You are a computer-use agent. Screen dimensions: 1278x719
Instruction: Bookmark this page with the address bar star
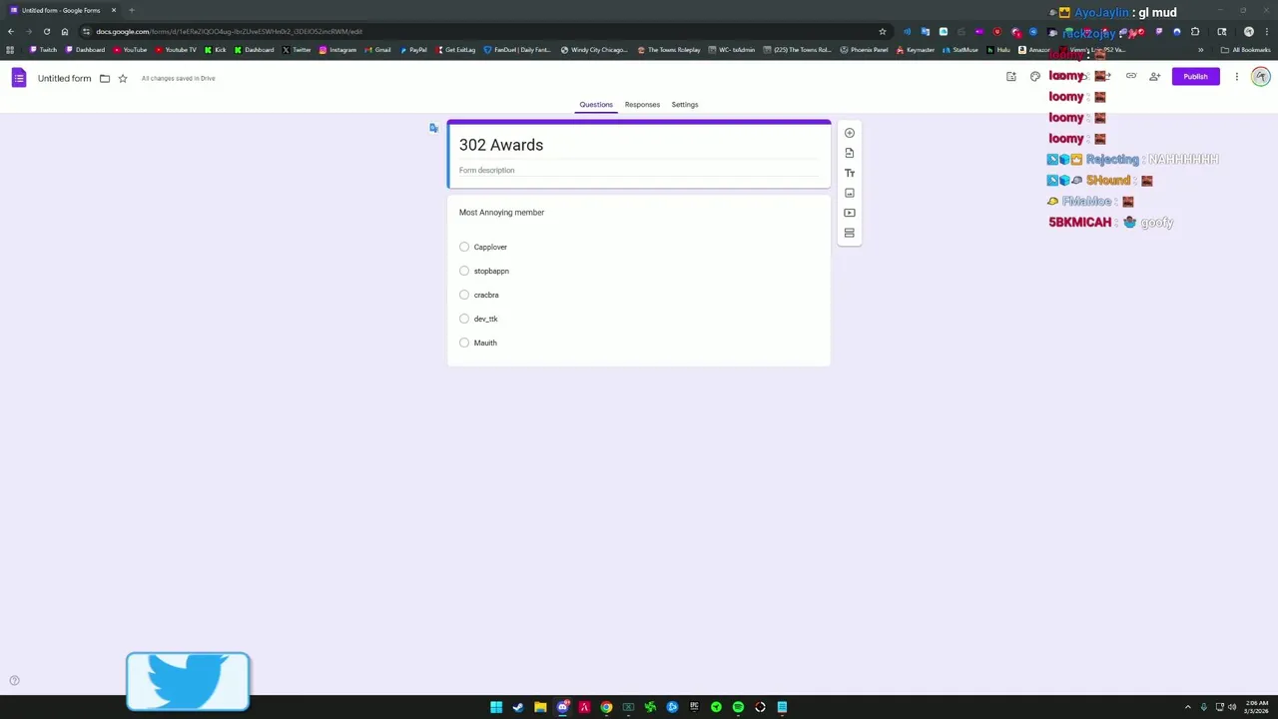coord(883,32)
